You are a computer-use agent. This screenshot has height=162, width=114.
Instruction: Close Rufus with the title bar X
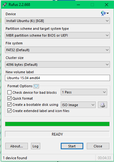click(x=107, y=5)
